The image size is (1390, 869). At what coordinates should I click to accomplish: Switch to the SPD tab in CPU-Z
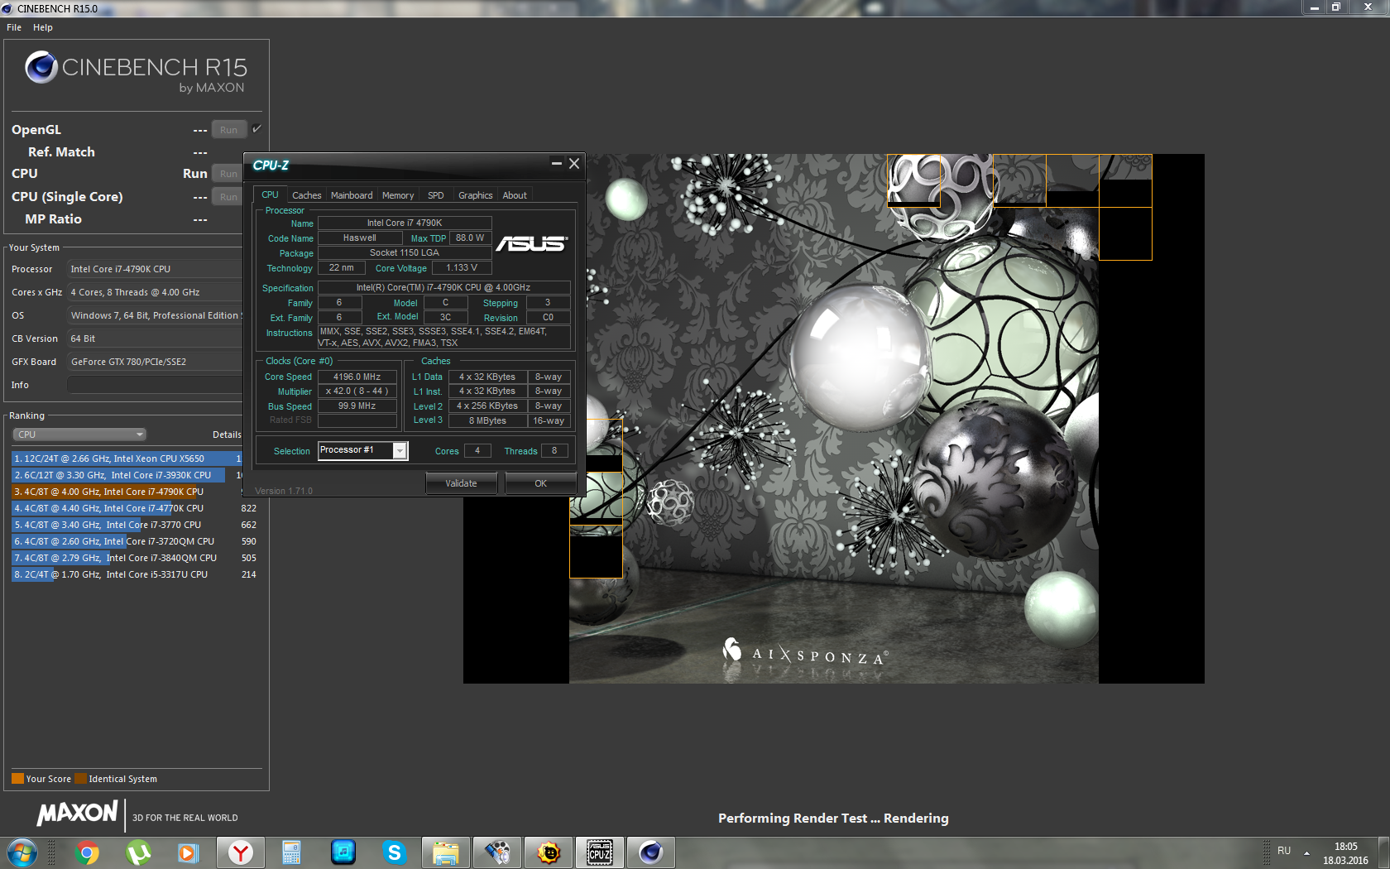tap(436, 195)
